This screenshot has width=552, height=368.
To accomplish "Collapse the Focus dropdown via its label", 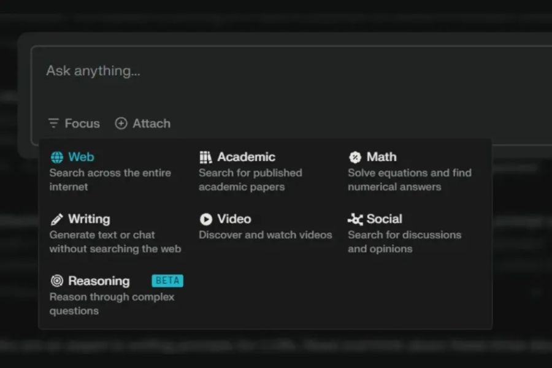I will click(82, 123).
